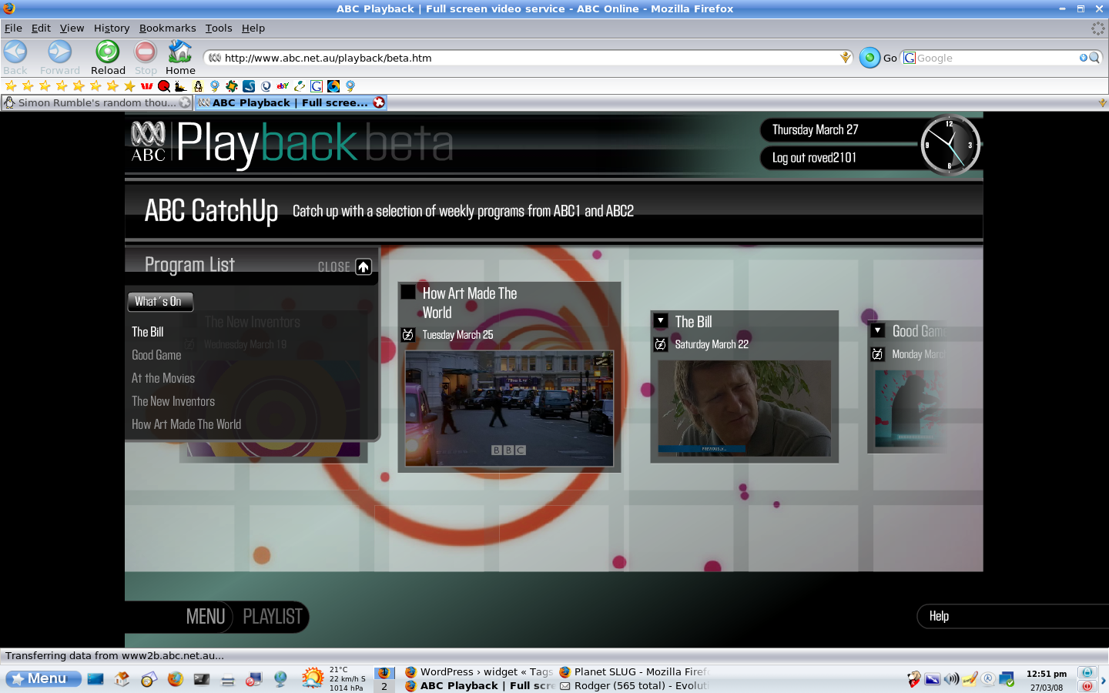This screenshot has width=1109, height=693.
Task: Click the icon beside Tuesday March 25
Action: click(408, 335)
